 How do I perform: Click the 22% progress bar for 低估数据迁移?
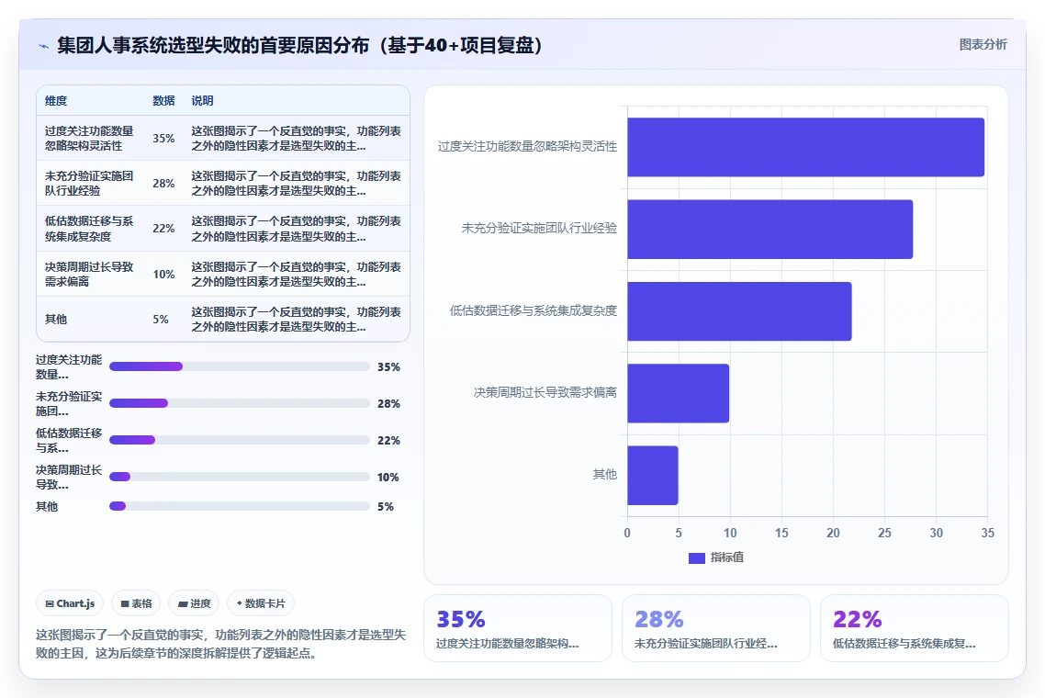click(x=240, y=440)
